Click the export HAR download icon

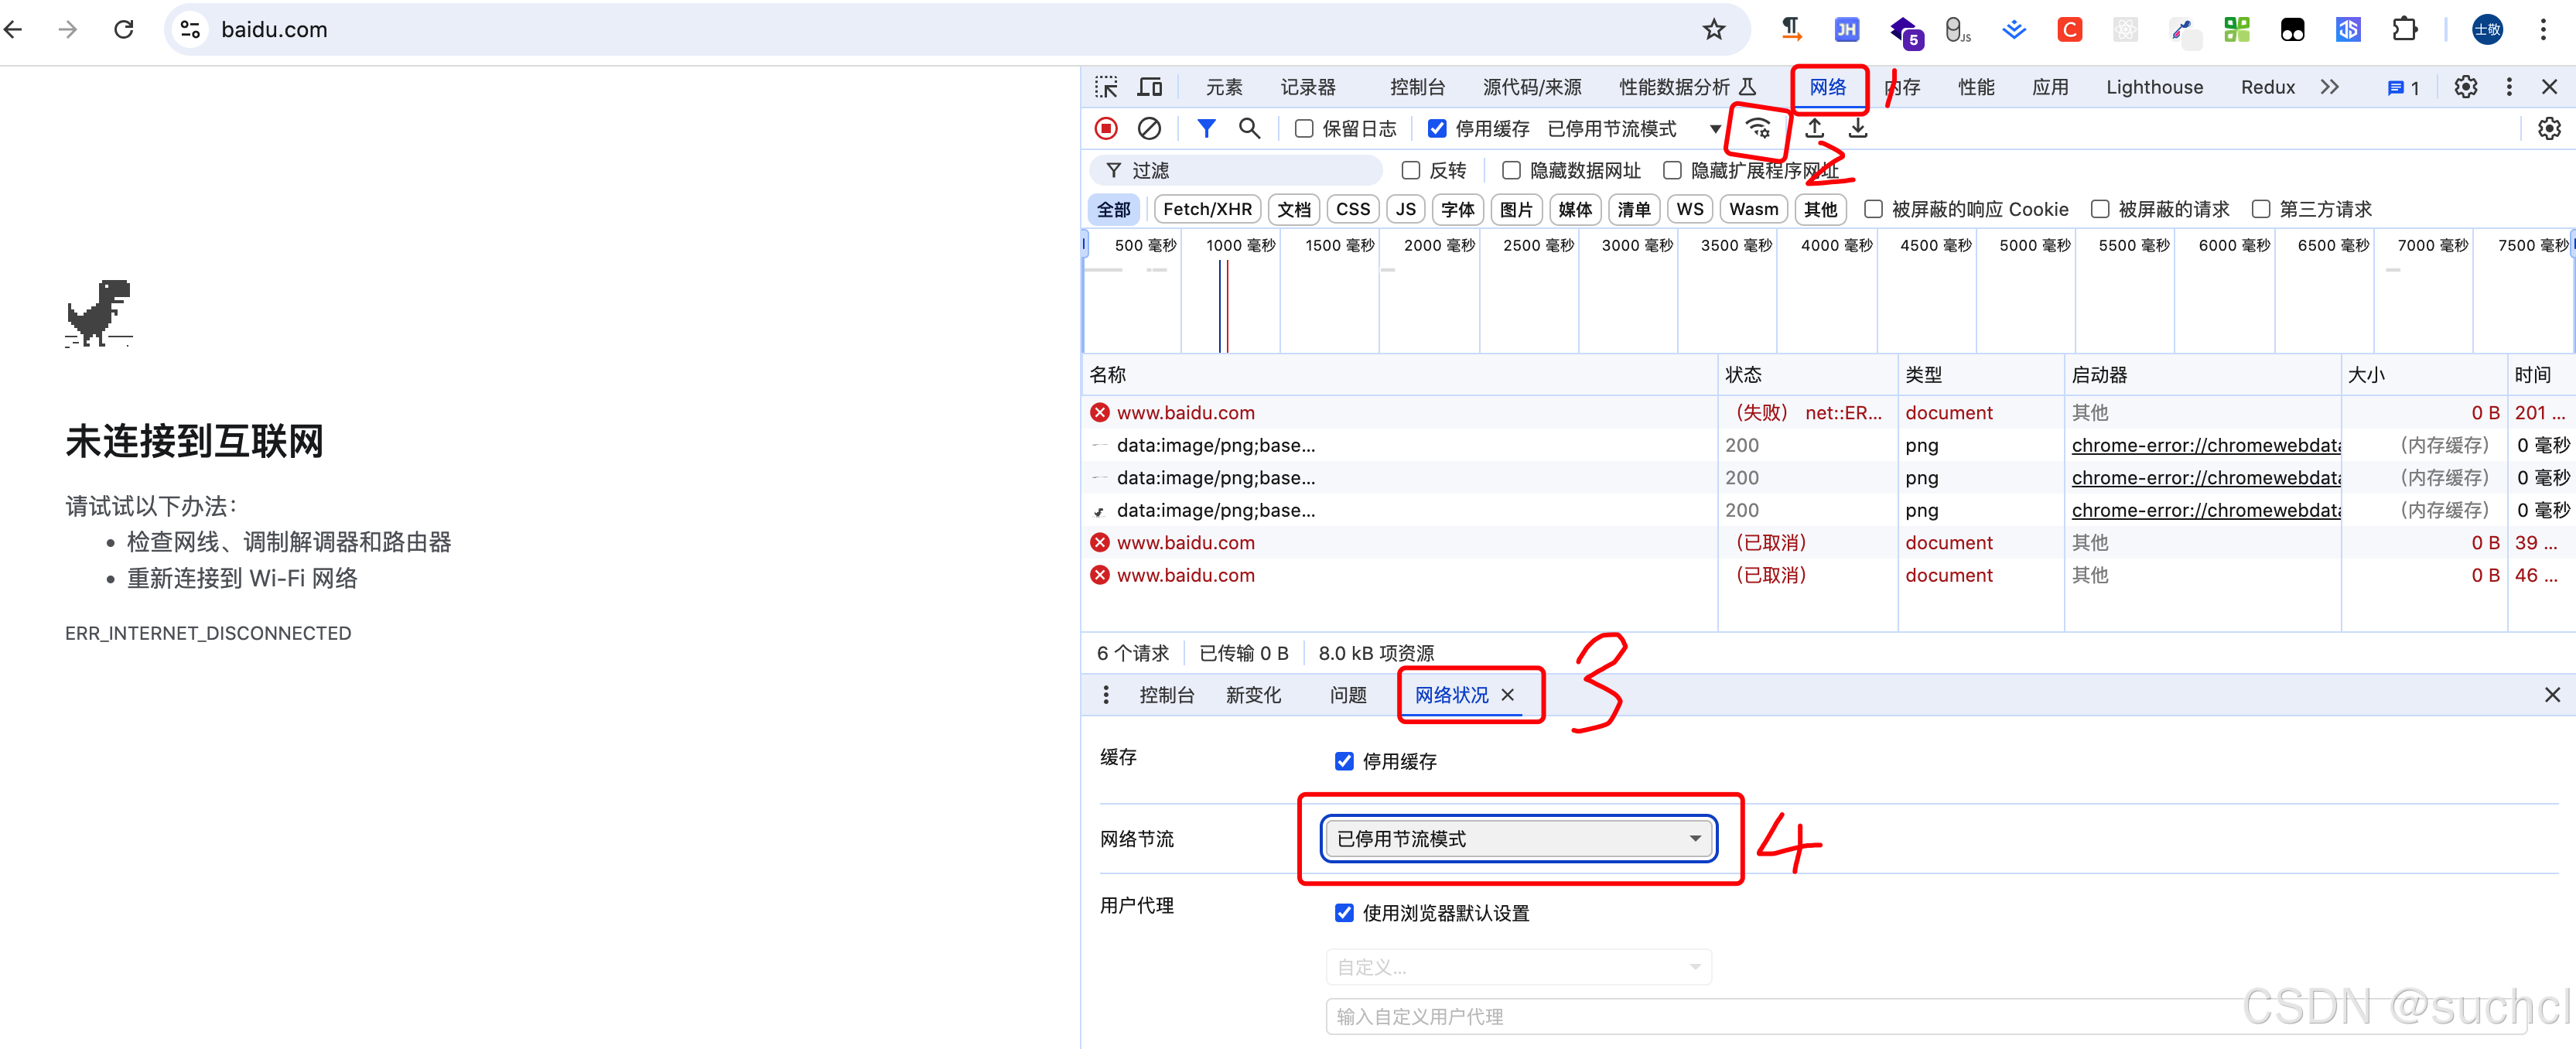(1857, 128)
